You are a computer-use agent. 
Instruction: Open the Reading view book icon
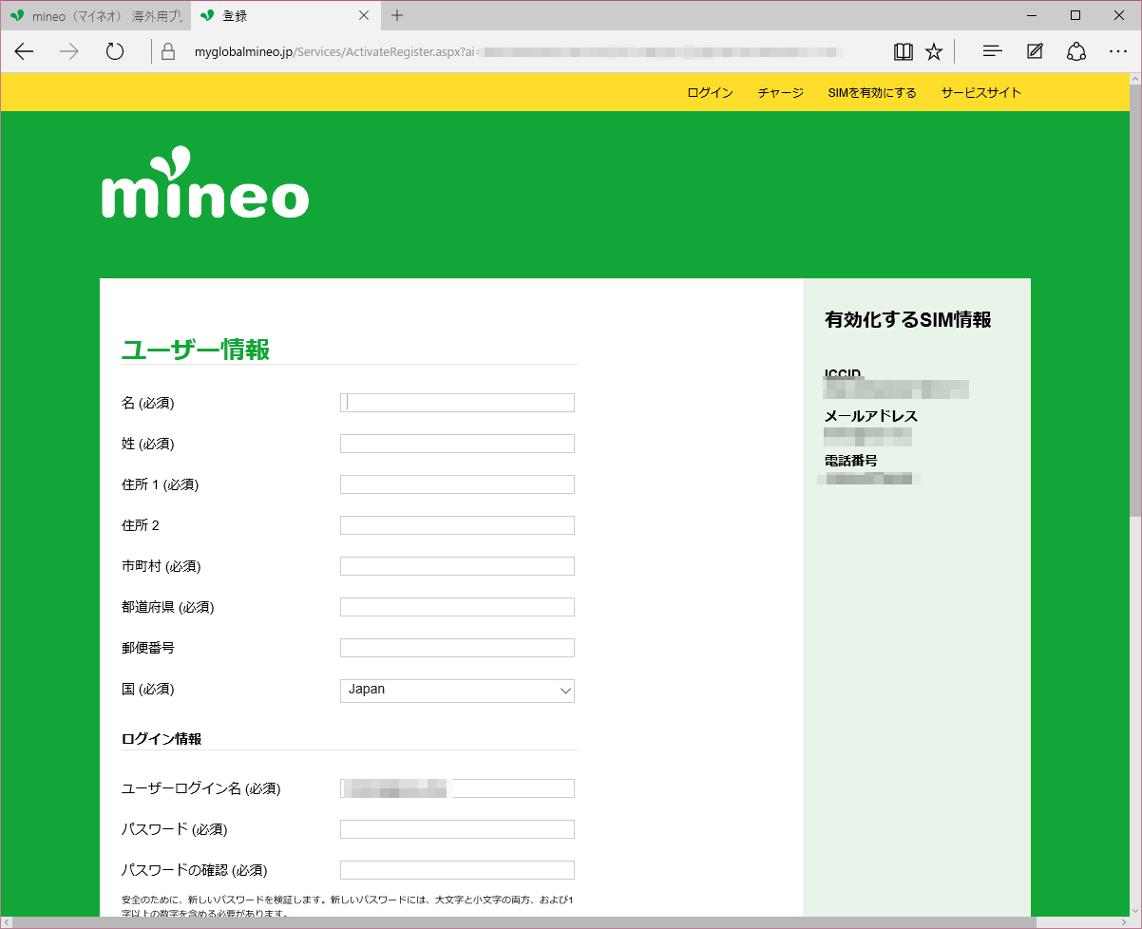pos(904,51)
